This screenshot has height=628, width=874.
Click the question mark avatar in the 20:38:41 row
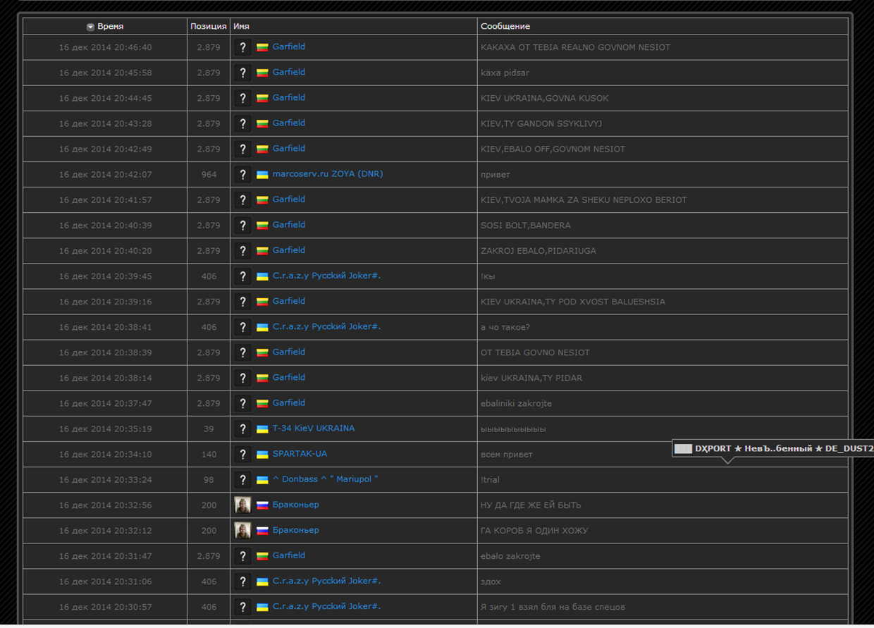click(x=242, y=327)
